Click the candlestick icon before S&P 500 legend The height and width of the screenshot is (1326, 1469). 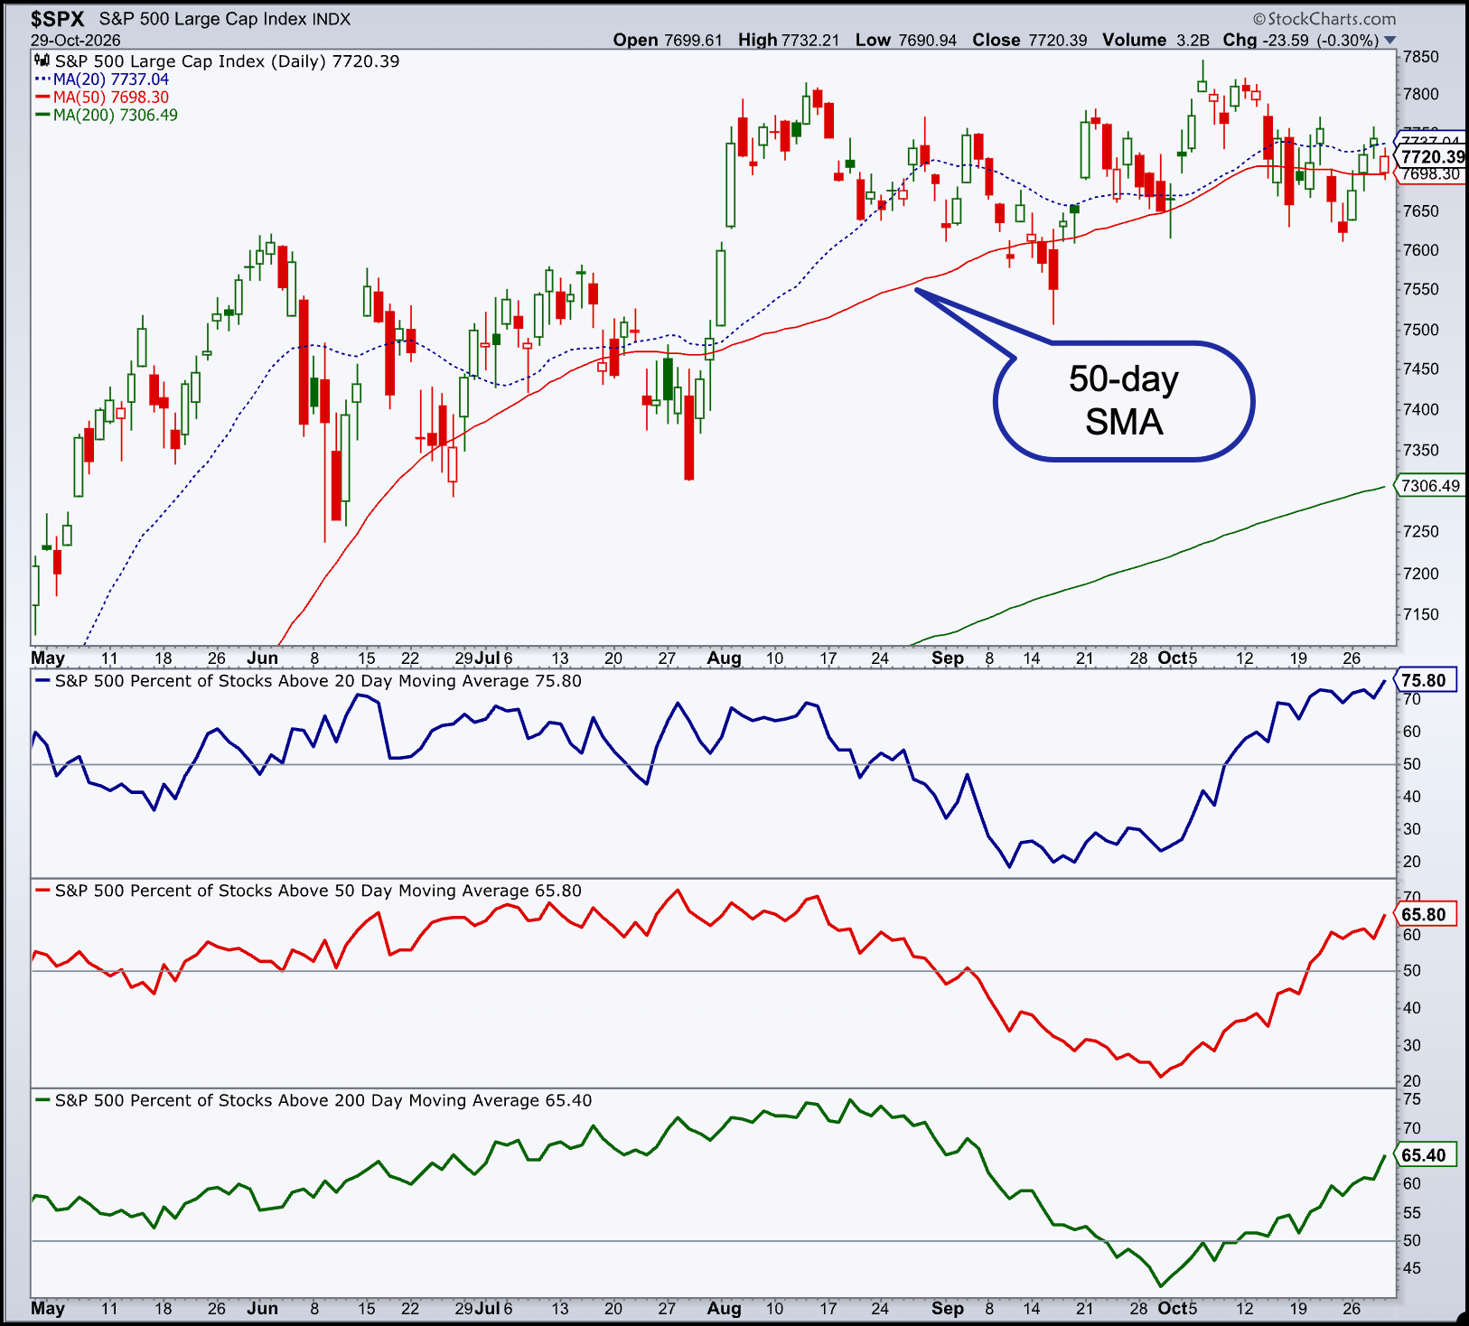42,61
